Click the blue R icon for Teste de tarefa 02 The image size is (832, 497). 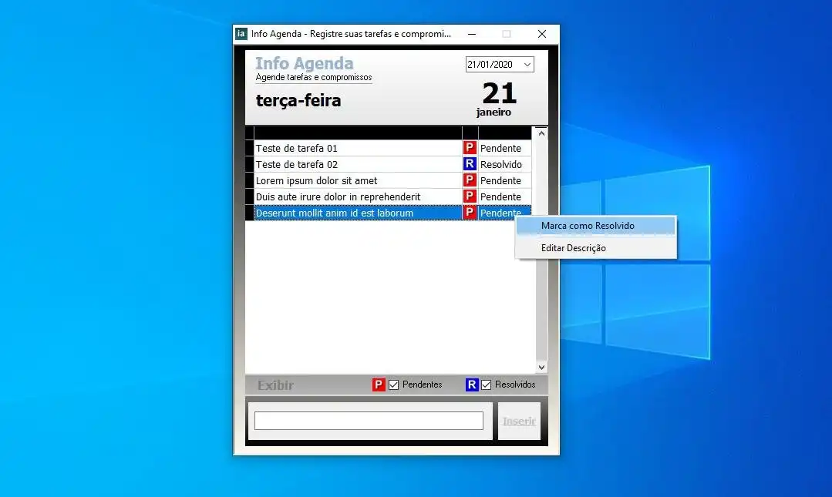470,164
